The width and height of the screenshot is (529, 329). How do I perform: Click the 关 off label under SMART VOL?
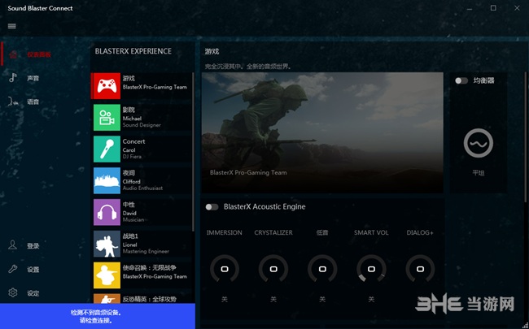(x=371, y=299)
